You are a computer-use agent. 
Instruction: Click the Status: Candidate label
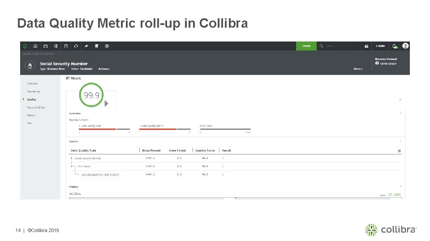point(82,69)
